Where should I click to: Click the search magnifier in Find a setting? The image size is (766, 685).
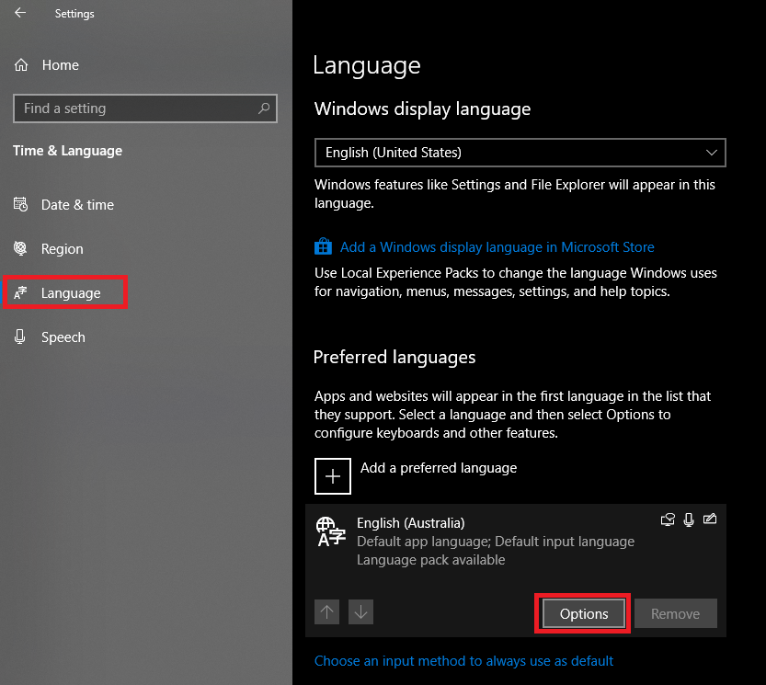(264, 108)
